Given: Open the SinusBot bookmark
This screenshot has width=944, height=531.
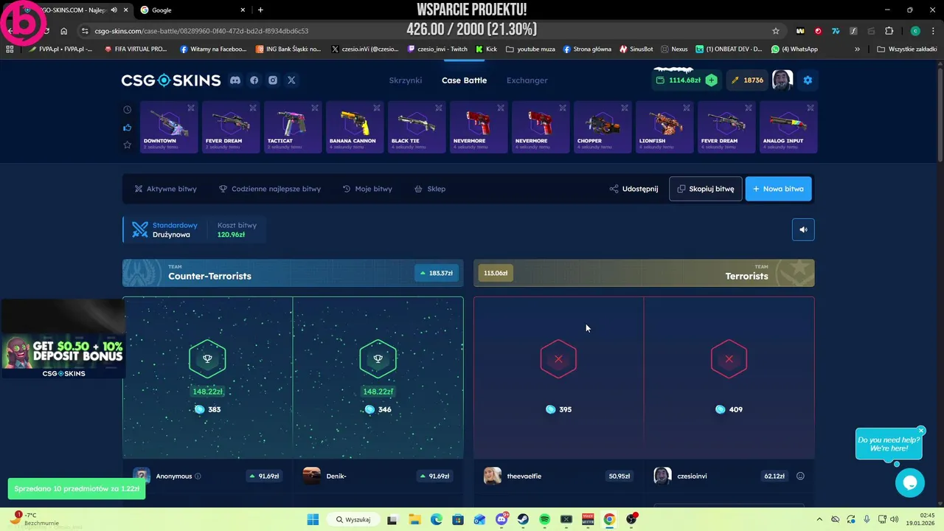Looking at the screenshot, I should [x=636, y=49].
